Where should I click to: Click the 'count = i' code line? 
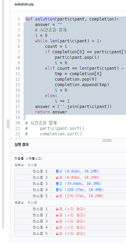click(x=56, y=46)
